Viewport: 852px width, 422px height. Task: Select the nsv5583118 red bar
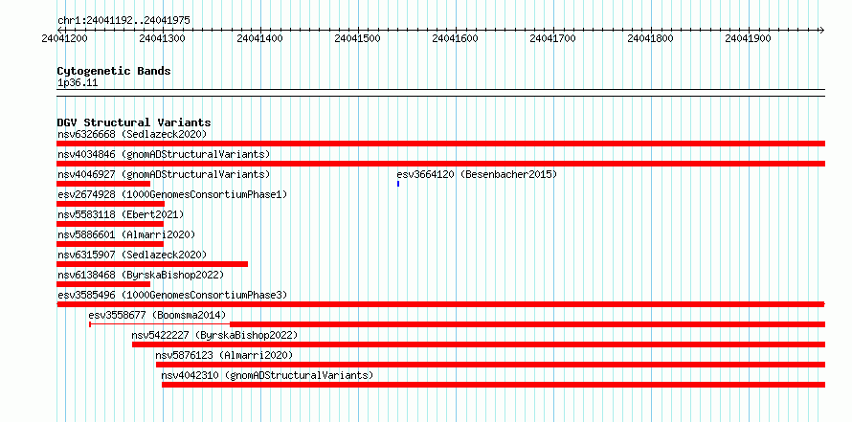point(110,224)
